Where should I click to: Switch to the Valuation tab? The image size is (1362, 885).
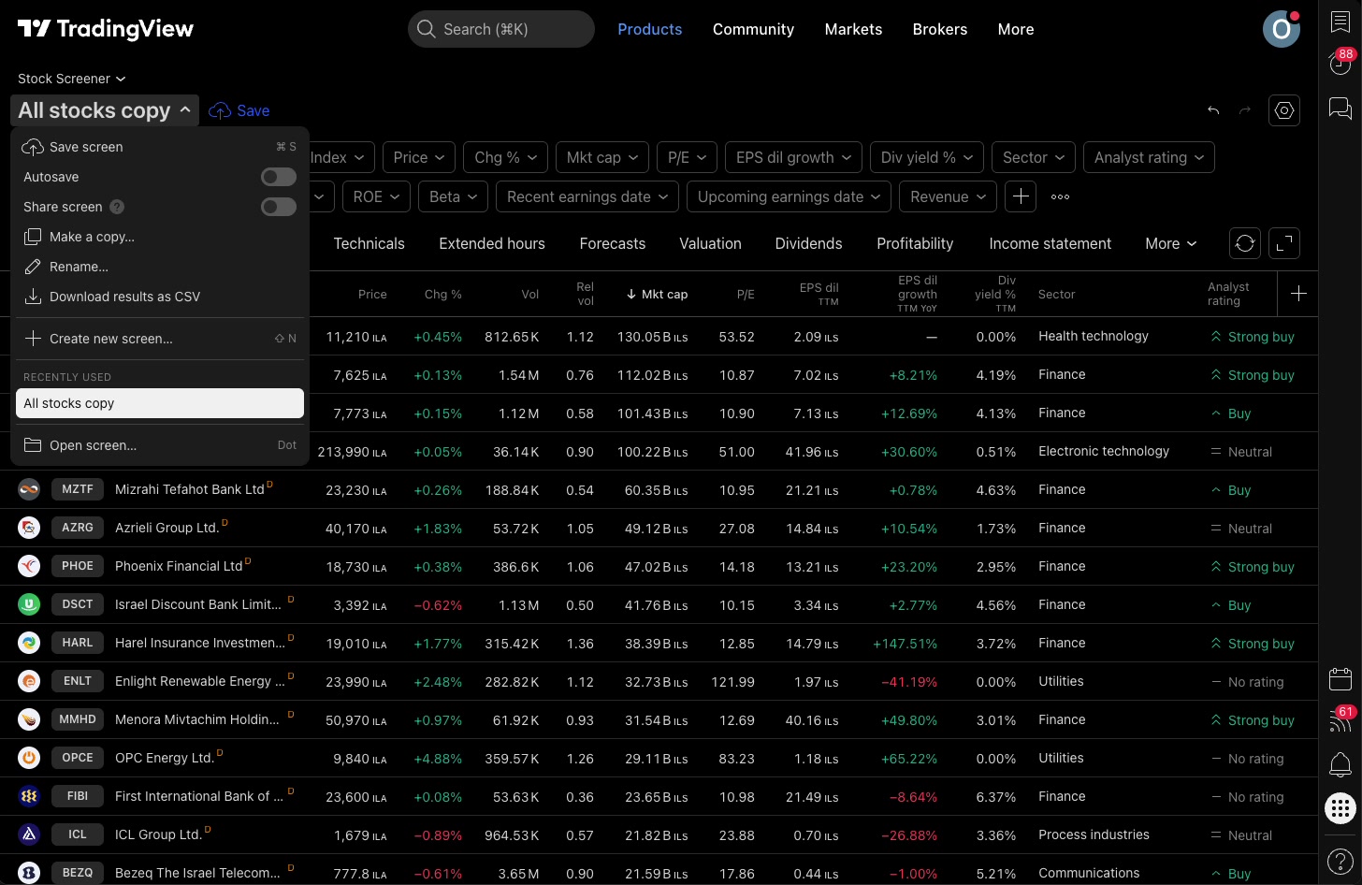[710, 243]
